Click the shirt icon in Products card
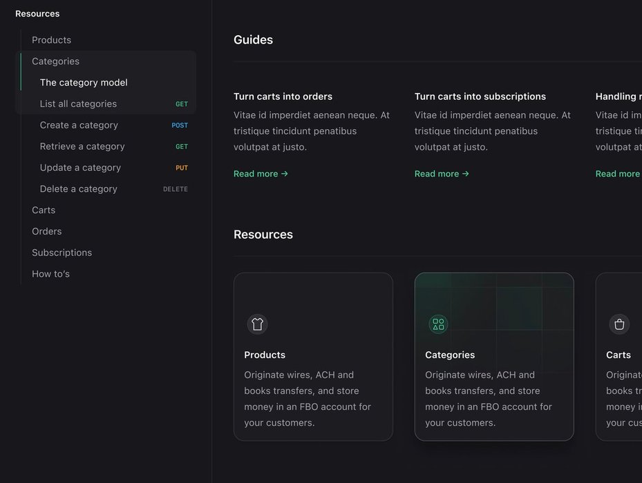The width and height of the screenshot is (642, 483). pyautogui.click(x=257, y=324)
